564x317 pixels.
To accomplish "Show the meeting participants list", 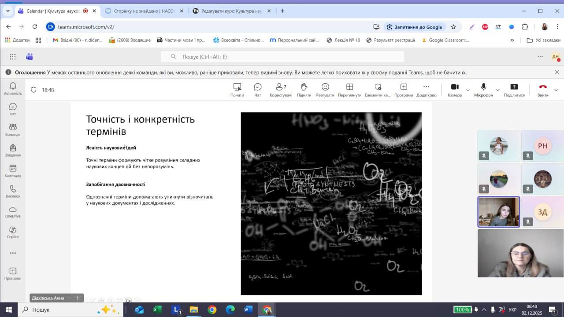I will click(x=281, y=90).
